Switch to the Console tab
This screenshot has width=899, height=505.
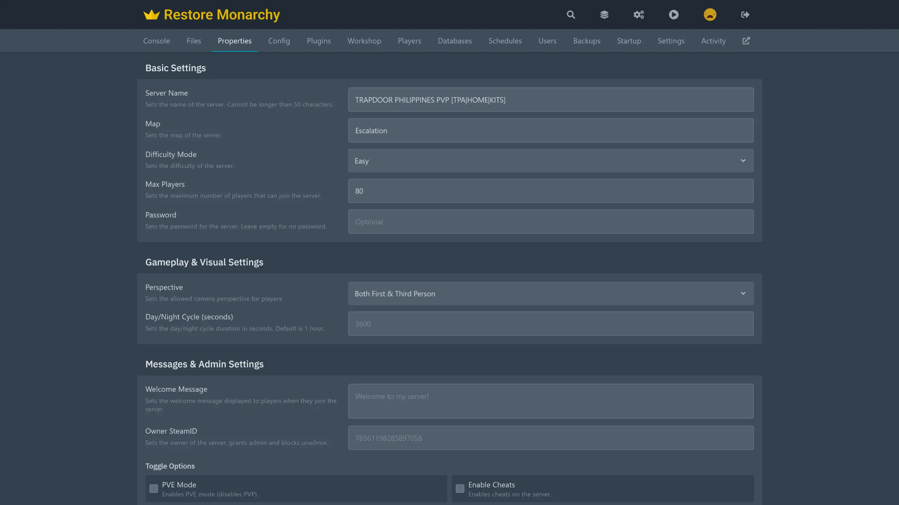pyautogui.click(x=156, y=41)
